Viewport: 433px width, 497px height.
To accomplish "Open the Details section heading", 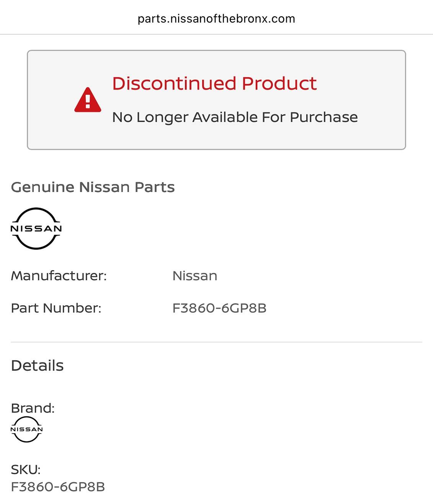I will click(37, 365).
